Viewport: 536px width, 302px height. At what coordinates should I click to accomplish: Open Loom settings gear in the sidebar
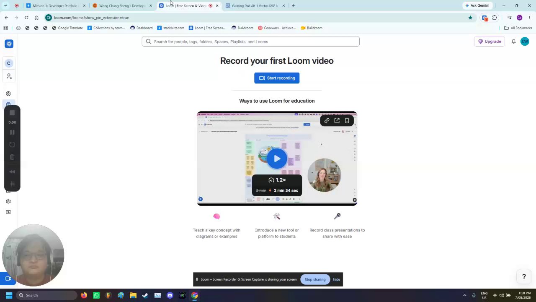click(x=8, y=201)
